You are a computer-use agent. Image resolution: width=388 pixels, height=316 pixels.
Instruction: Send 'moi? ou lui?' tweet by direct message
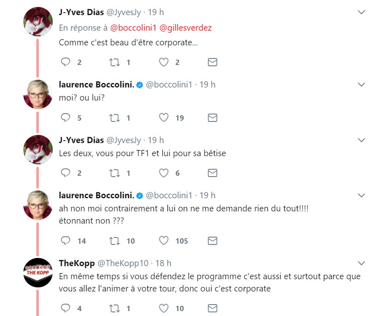tap(212, 118)
